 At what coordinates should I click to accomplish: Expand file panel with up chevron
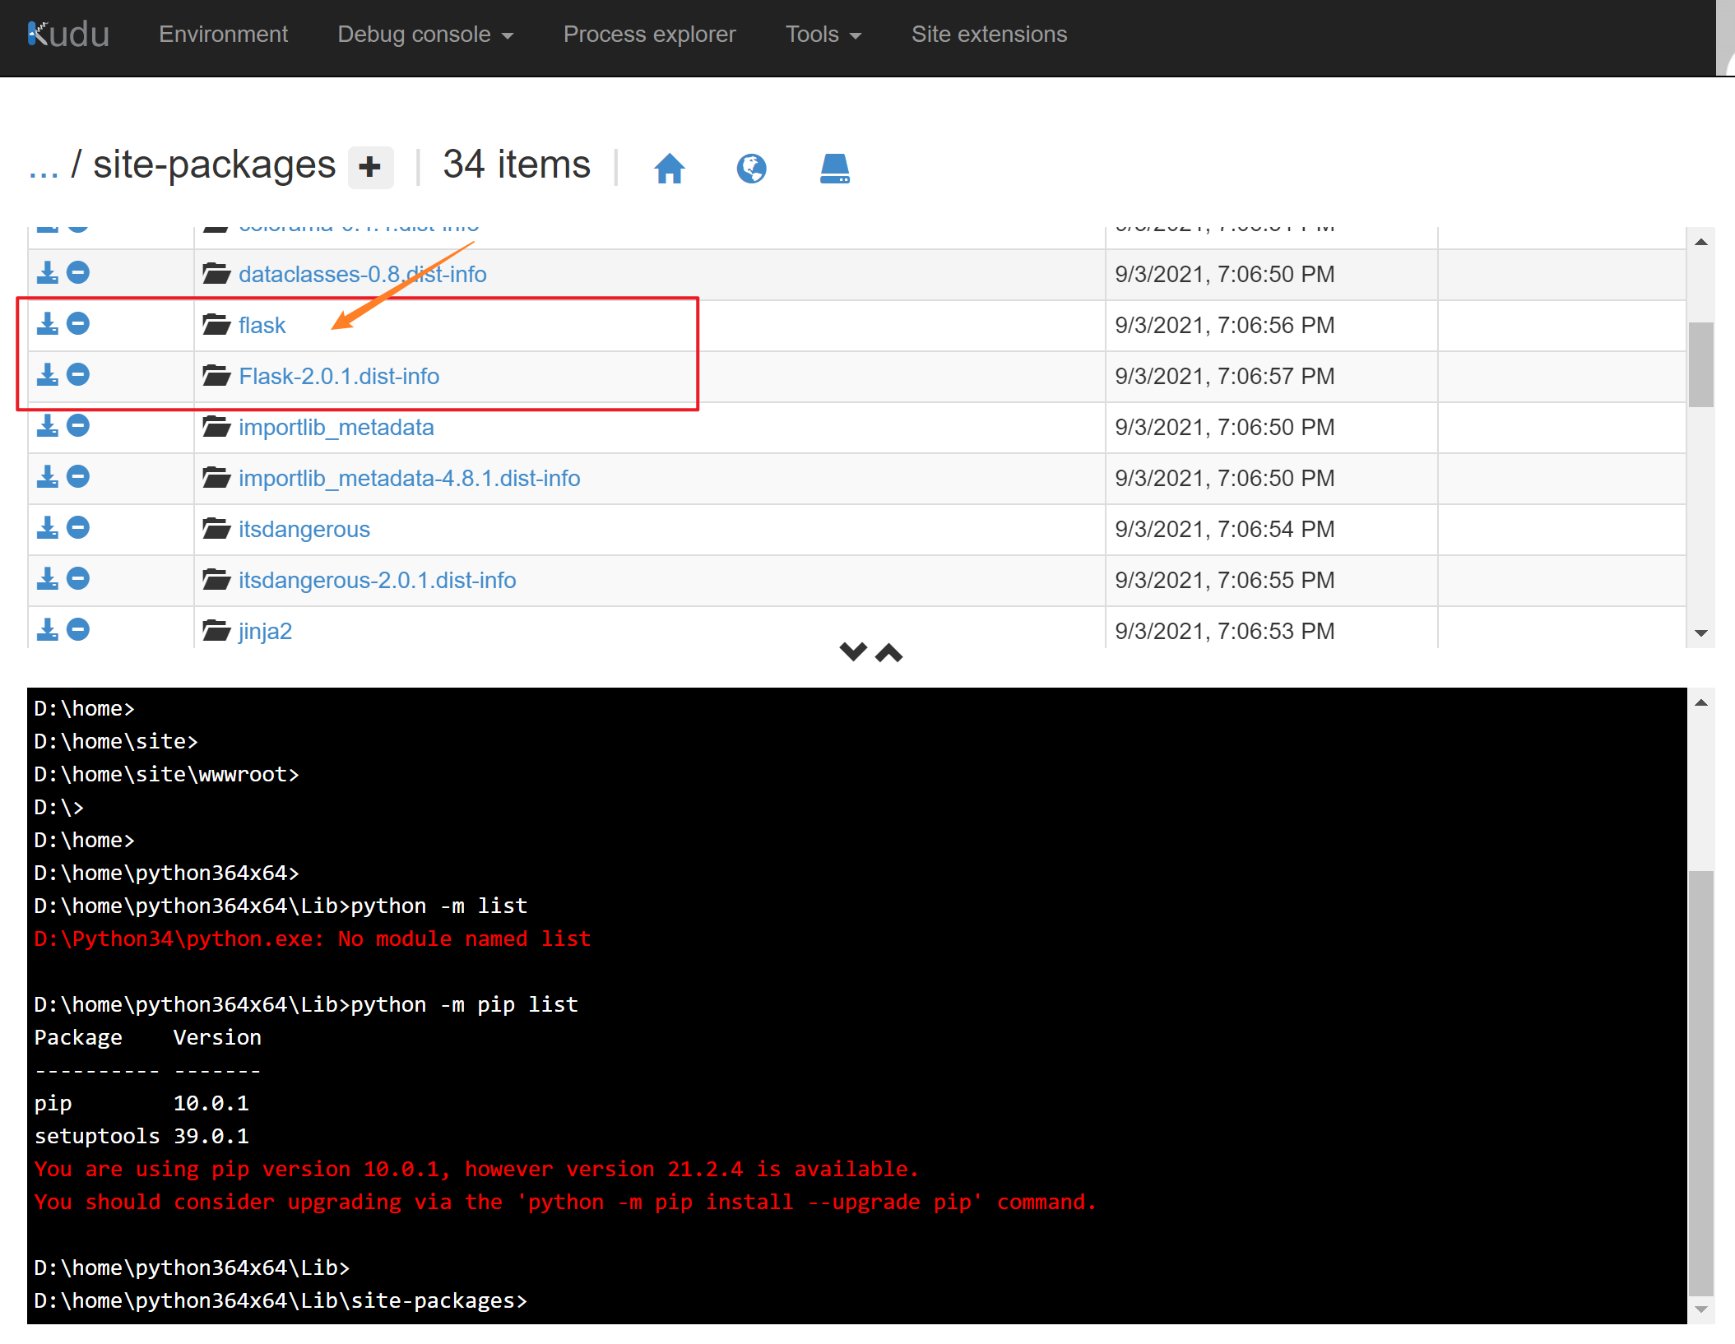click(x=889, y=653)
